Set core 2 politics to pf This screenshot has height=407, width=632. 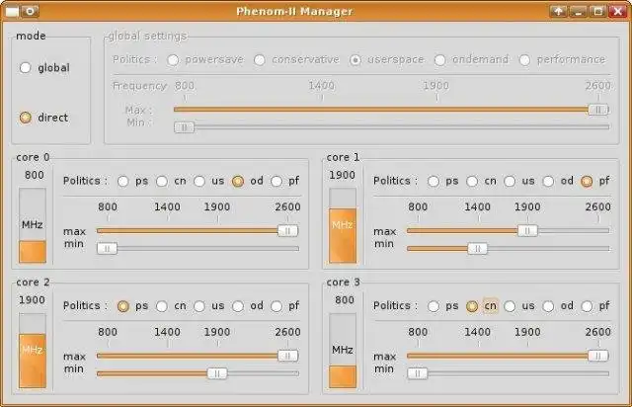pos(276,306)
